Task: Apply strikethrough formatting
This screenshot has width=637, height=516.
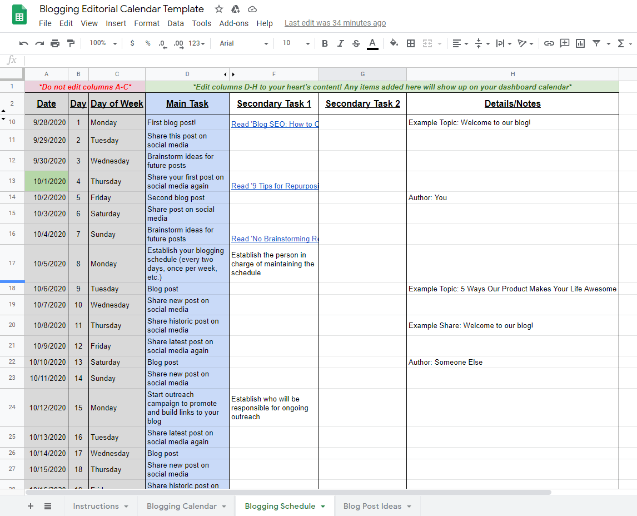Action: click(356, 43)
